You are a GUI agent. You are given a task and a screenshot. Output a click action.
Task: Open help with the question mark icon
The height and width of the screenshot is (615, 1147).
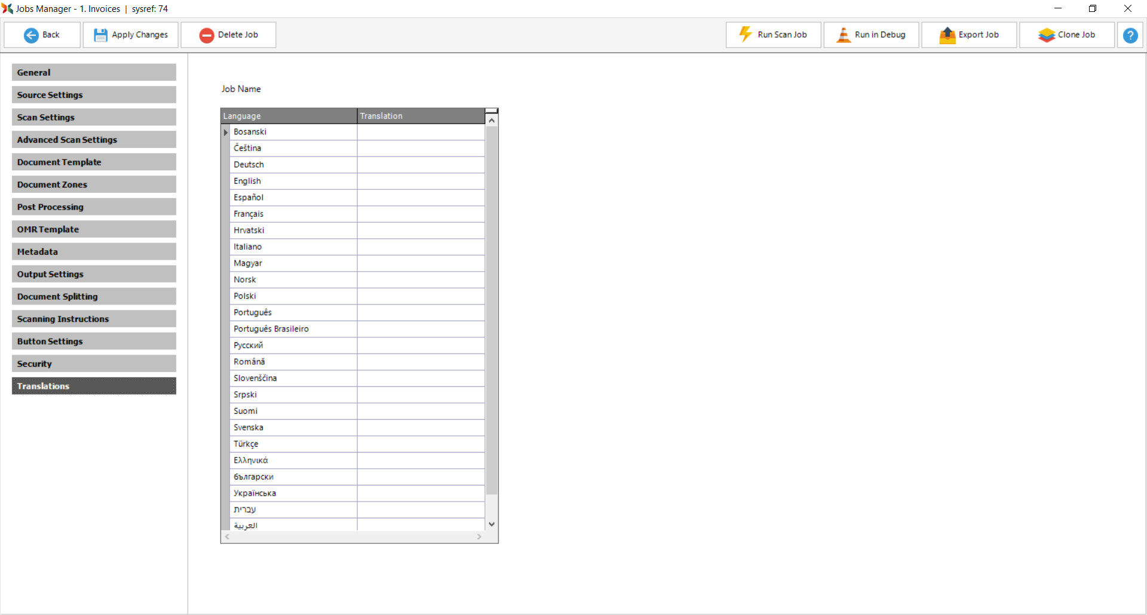(x=1130, y=35)
